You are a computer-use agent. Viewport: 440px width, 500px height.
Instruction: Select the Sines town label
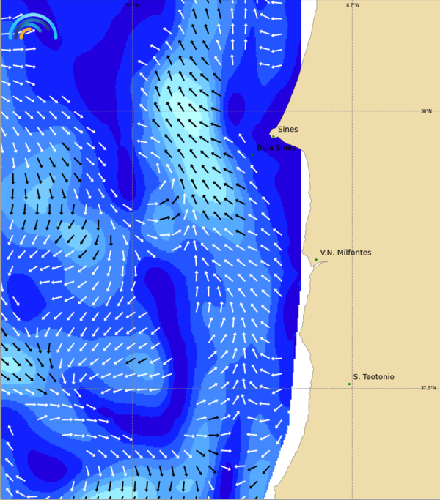click(287, 130)
